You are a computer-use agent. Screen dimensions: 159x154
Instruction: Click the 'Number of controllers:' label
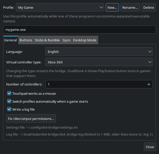(24, 84)
